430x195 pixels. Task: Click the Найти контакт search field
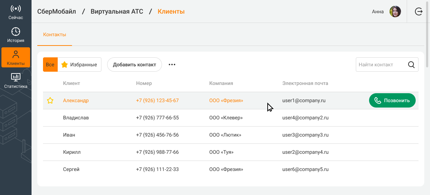point(381,65)
